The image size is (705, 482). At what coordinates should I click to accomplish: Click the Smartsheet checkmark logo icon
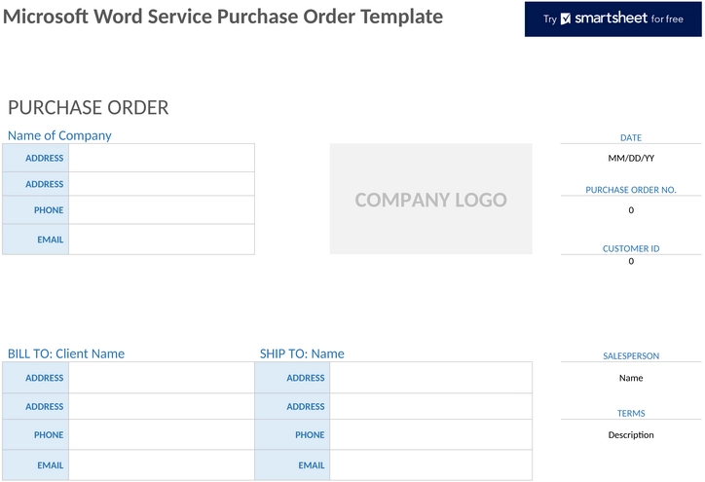[x=566, y=19]
